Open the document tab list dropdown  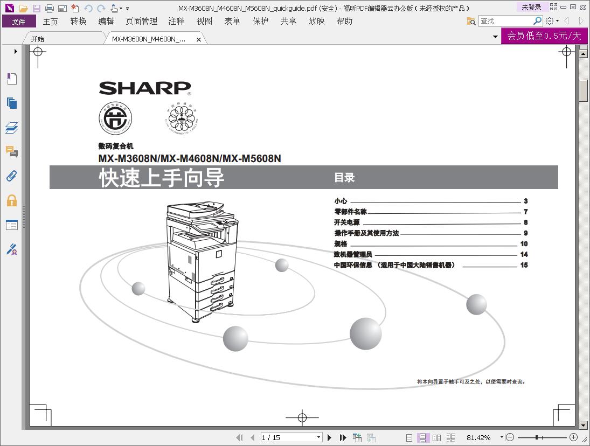[x=495, y=37]
